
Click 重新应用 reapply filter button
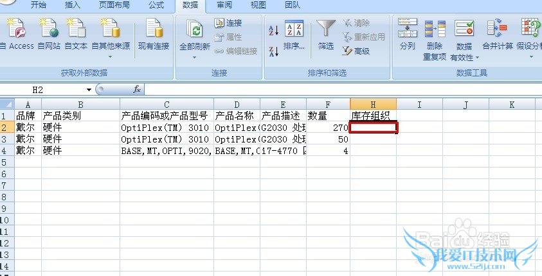pos(364,37)
